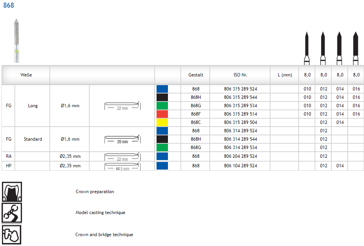Viewport: 364px width, 246px height.
Task: Pick the red swatch for 868F
Action: tap(162, 114)
